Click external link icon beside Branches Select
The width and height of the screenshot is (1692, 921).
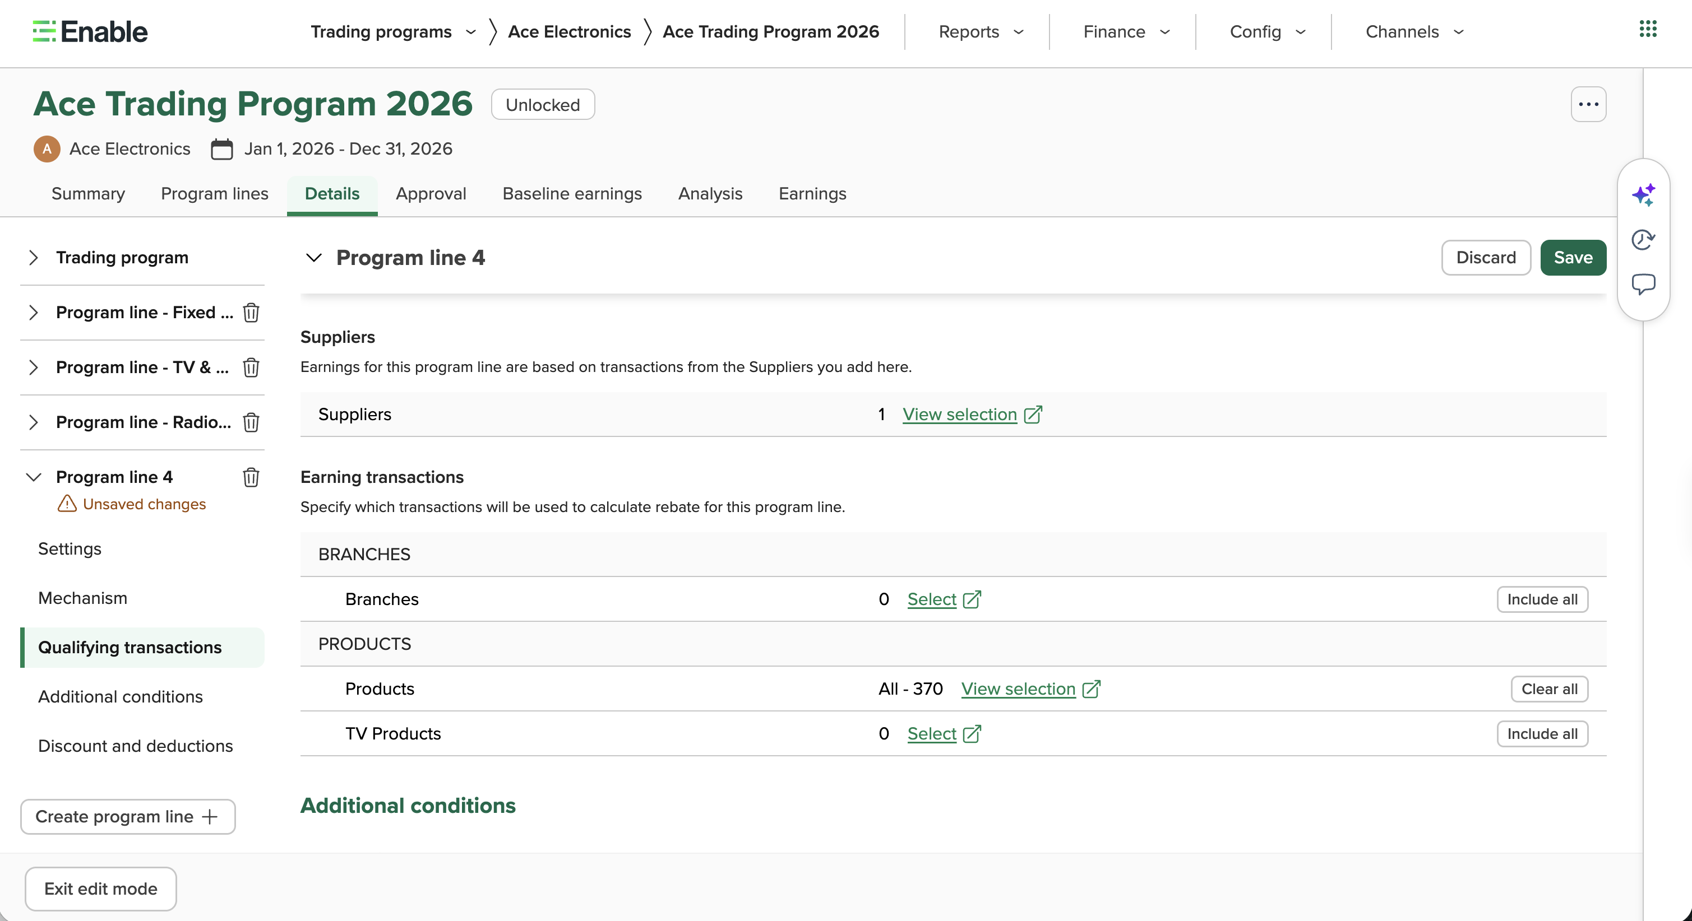972,599
